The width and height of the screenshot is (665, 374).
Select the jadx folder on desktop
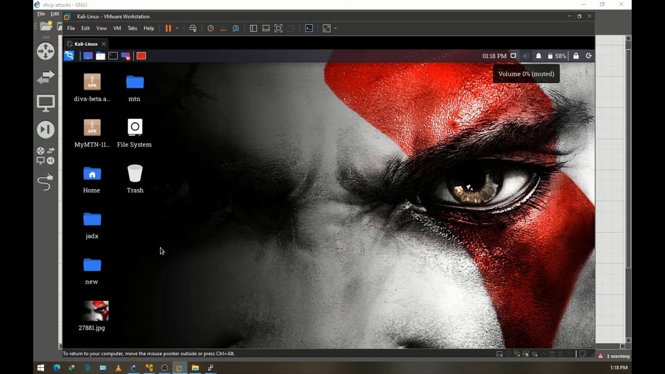click(92, 224)
